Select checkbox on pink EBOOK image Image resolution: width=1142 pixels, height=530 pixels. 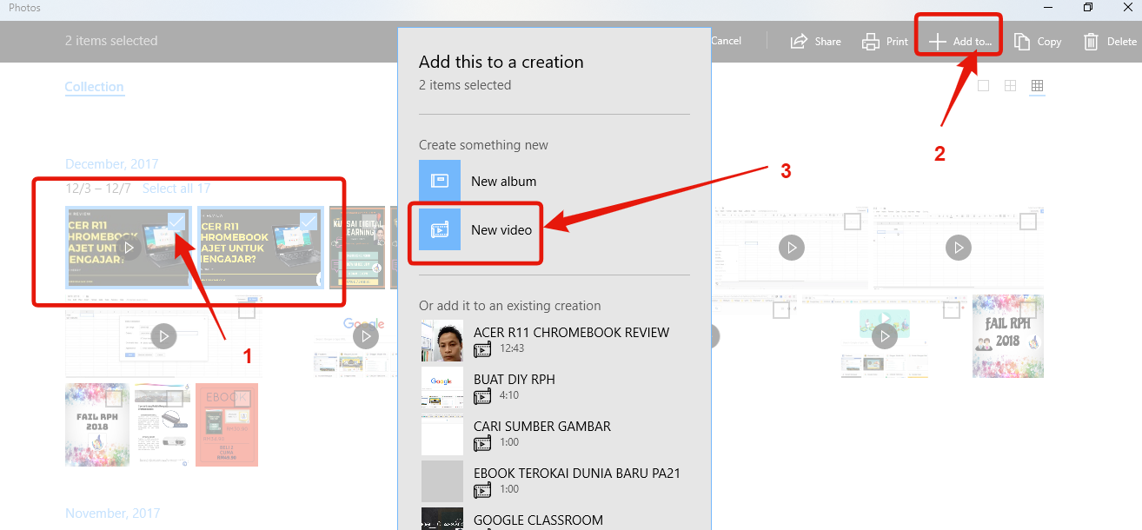click(x=242, y=399)
